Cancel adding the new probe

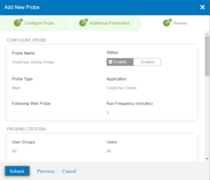click(x=69, y=171)
